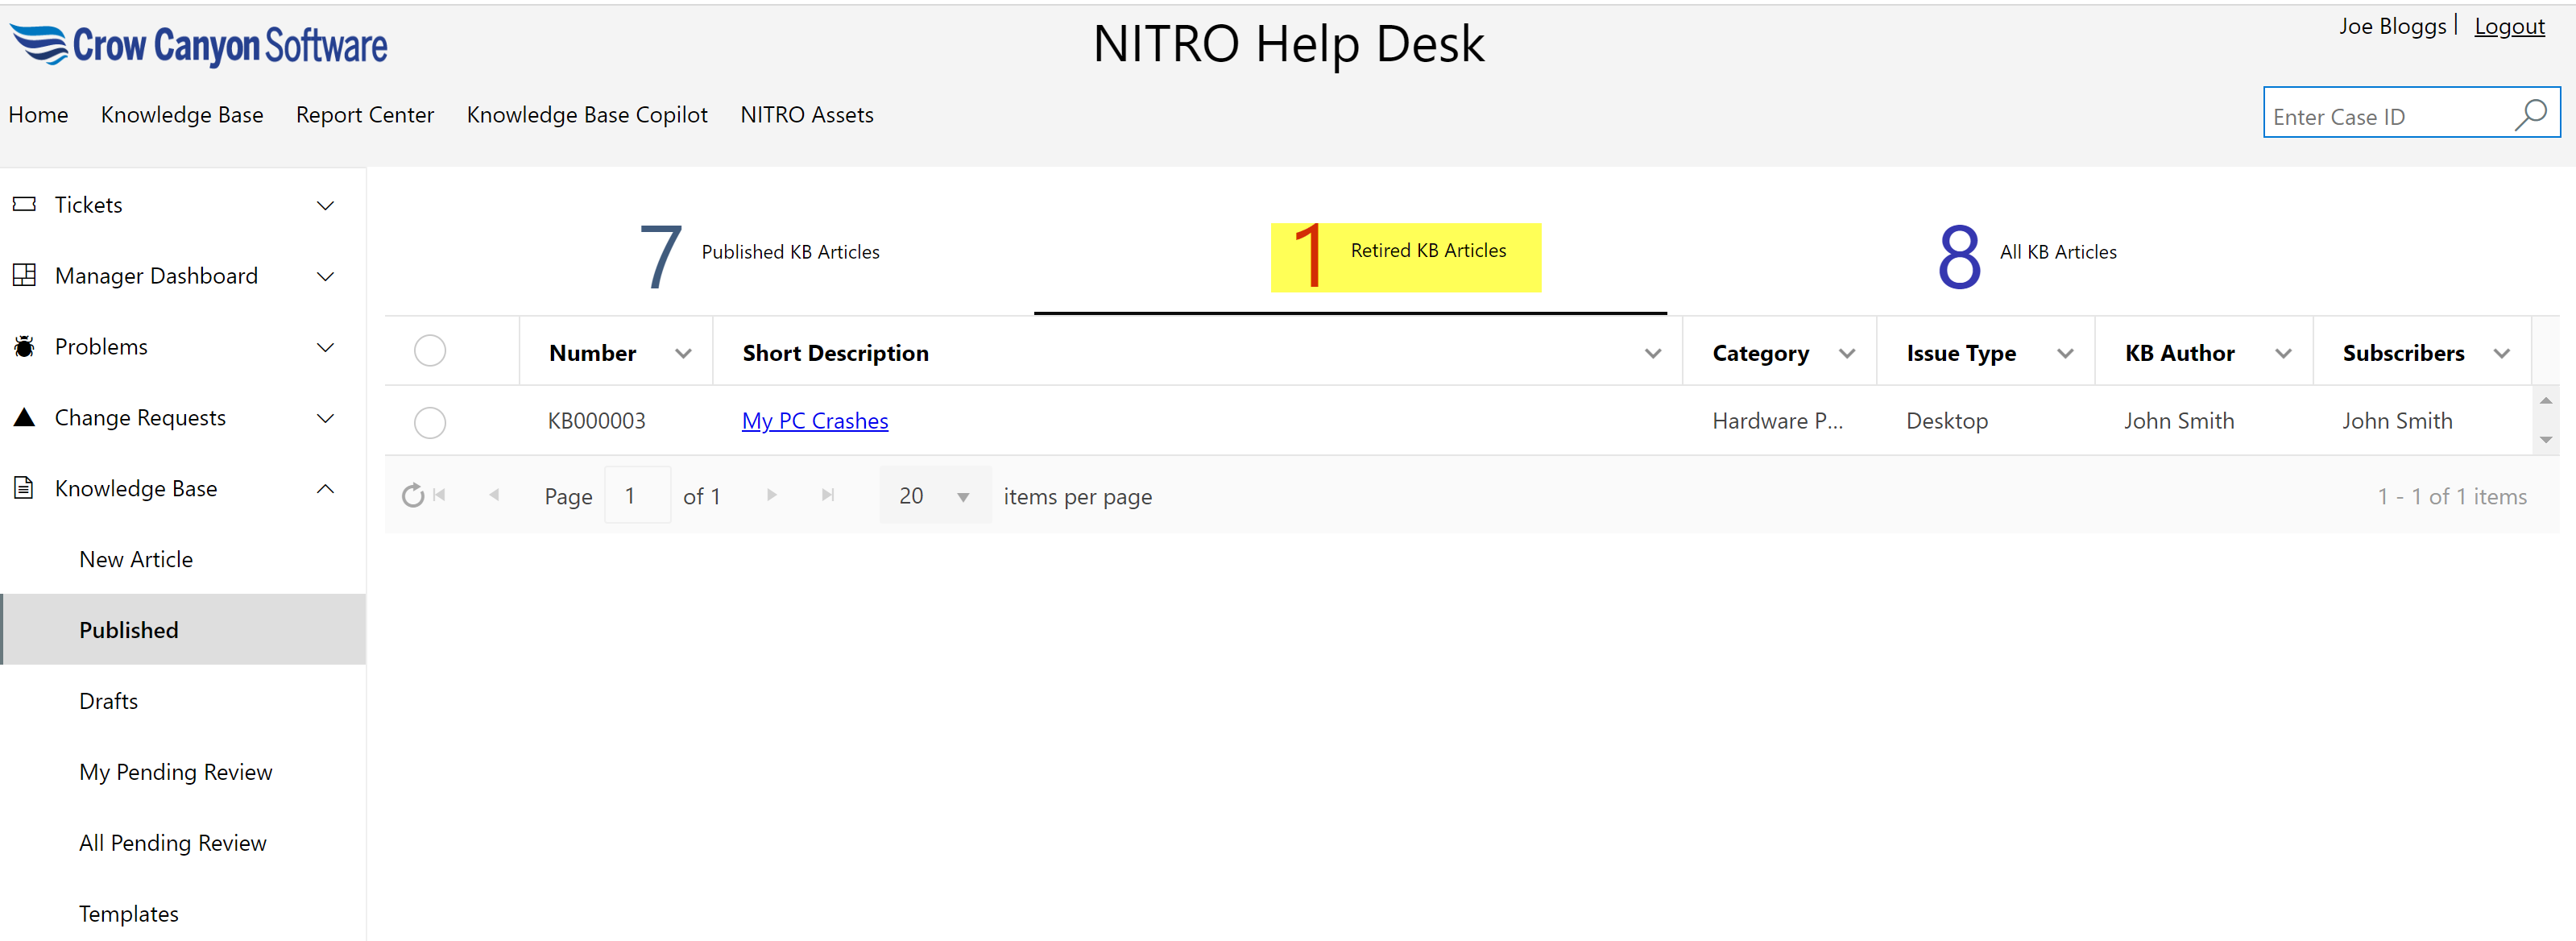Screen dimensions: 2576x941
Task: Open My Pending Review in sidebar
Action: (x=176, y=772)
